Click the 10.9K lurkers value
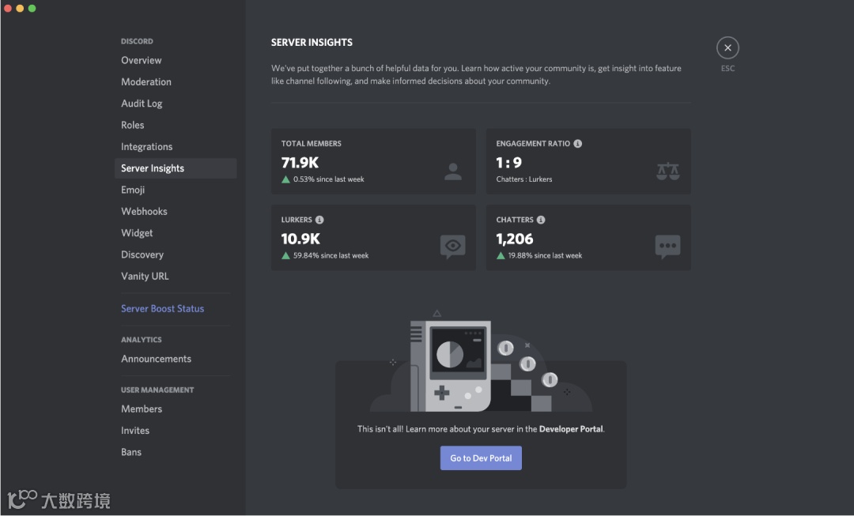 point(300,239)
